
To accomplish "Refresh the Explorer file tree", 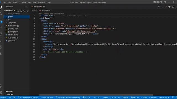I will (24, 11).
